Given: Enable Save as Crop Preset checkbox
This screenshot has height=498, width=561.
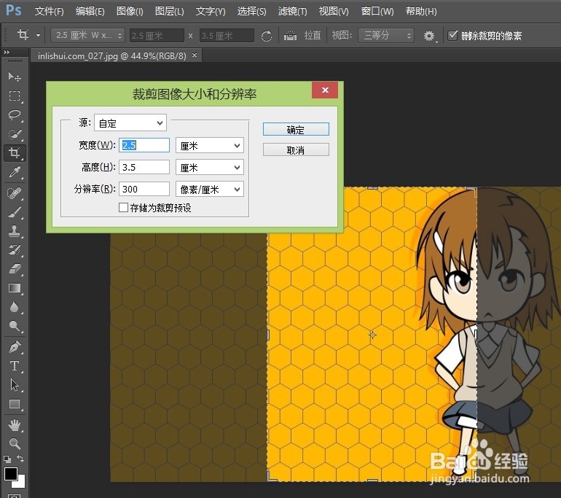Looking at the screenshot, I should point(123,207).
